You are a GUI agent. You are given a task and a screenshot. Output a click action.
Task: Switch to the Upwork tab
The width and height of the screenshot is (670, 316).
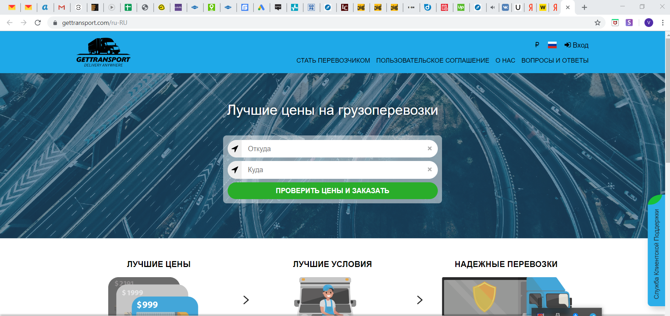point(461,7)
